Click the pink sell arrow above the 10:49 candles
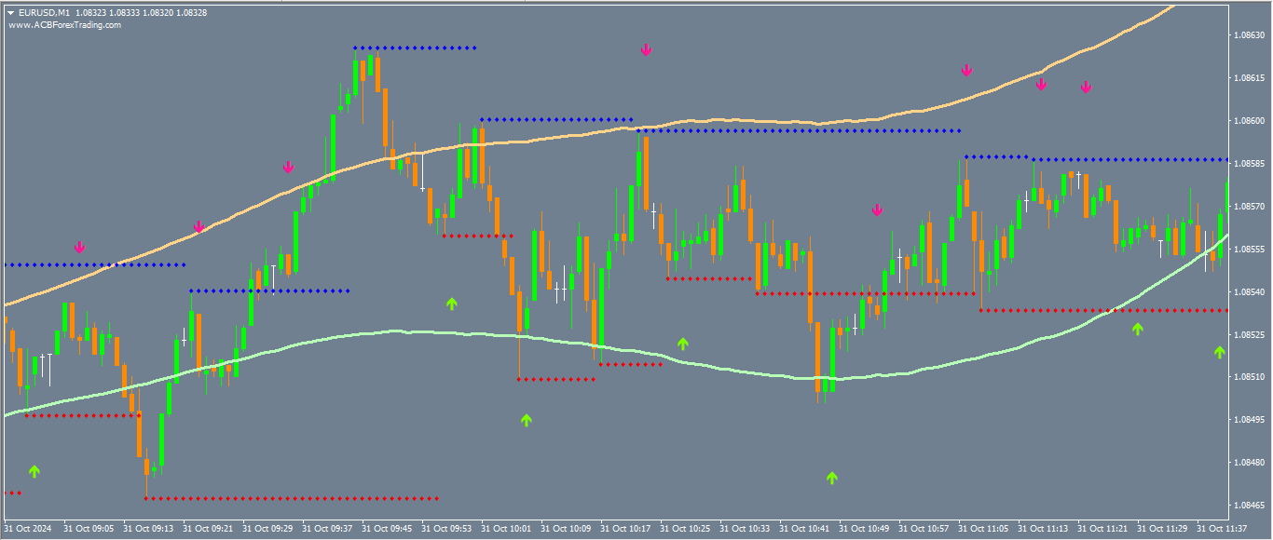 pyautogui.click(x=876, y=210)
